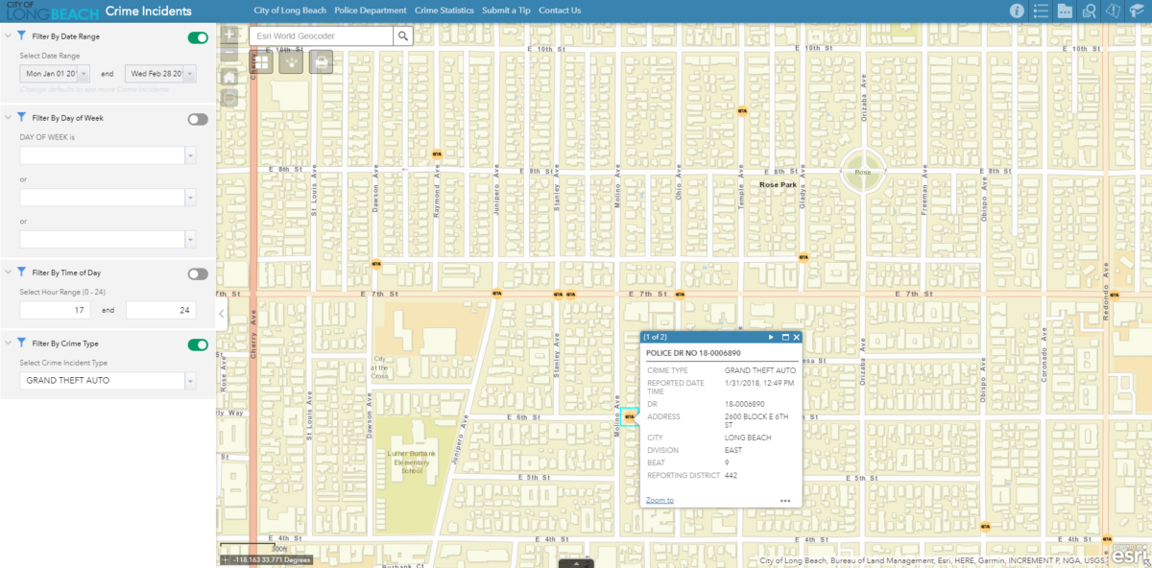Screen dimensions: 1152x568
Task: Click the geocoder search magnifier button
Action: 404,35
